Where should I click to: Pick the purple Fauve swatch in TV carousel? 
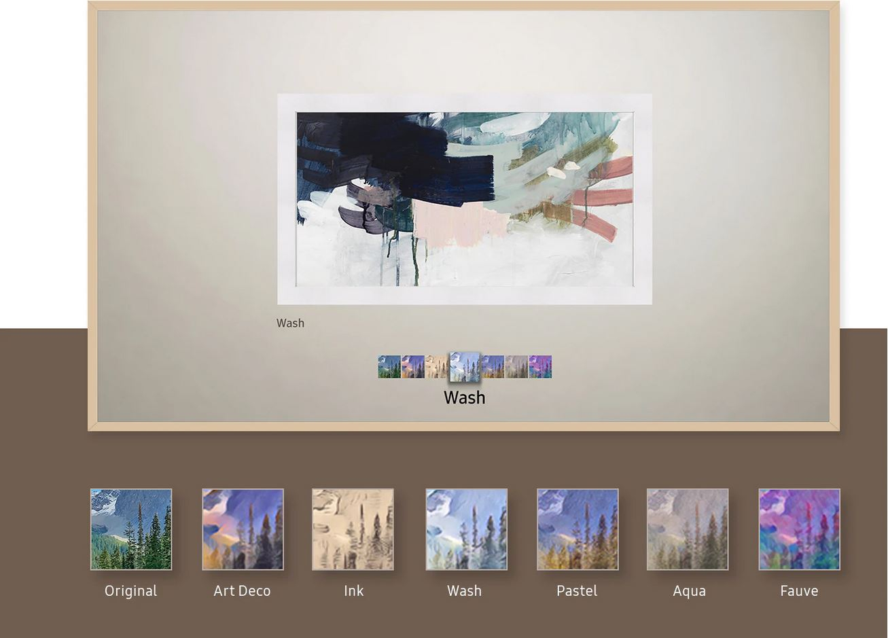pyautogui.click(x=540, y=367)
